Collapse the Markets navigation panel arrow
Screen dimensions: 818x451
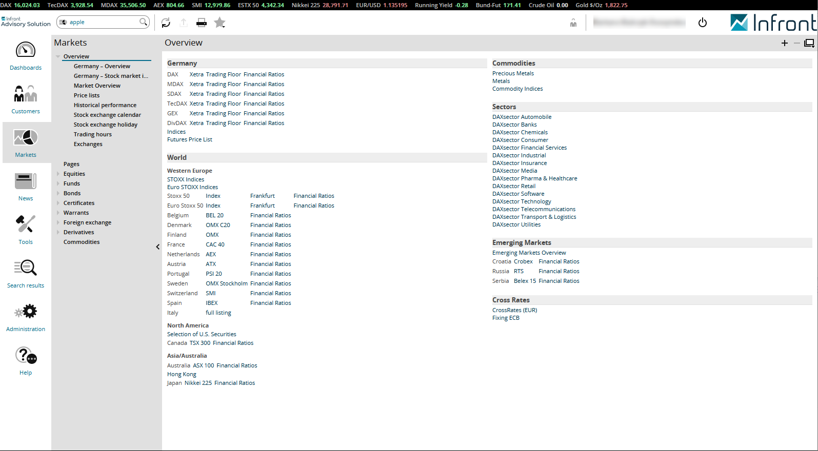157,247
